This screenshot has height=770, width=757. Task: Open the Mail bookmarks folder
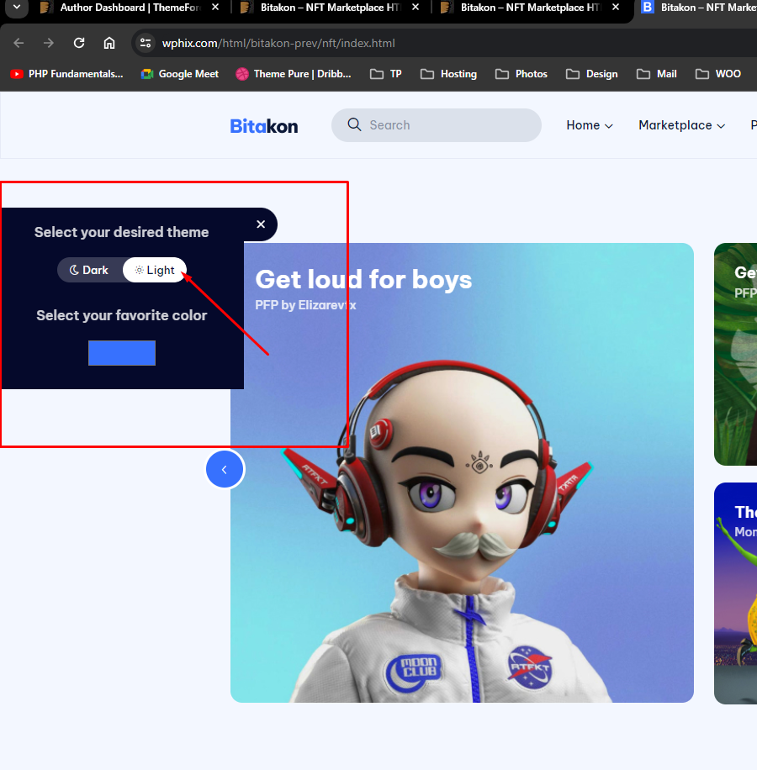coord(657,74)
